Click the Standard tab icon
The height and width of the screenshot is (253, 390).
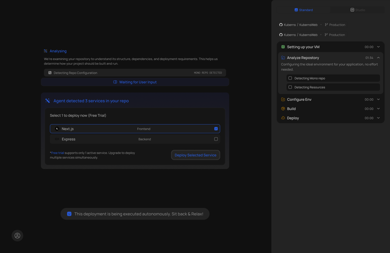296,10
